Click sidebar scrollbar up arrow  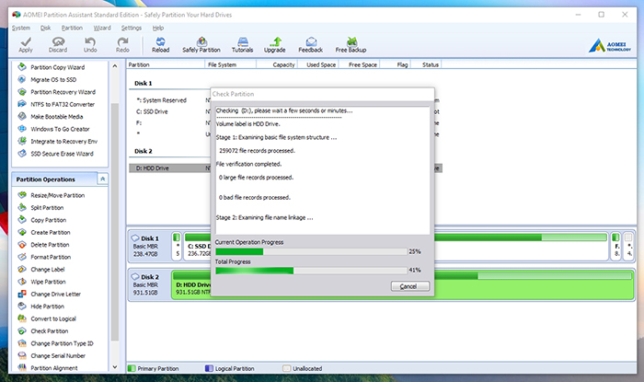[x=115, y=65]
